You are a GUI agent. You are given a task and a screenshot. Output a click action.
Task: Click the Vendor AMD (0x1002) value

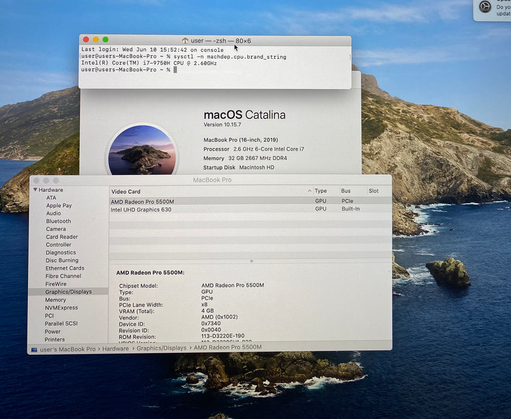coord(220,317)
